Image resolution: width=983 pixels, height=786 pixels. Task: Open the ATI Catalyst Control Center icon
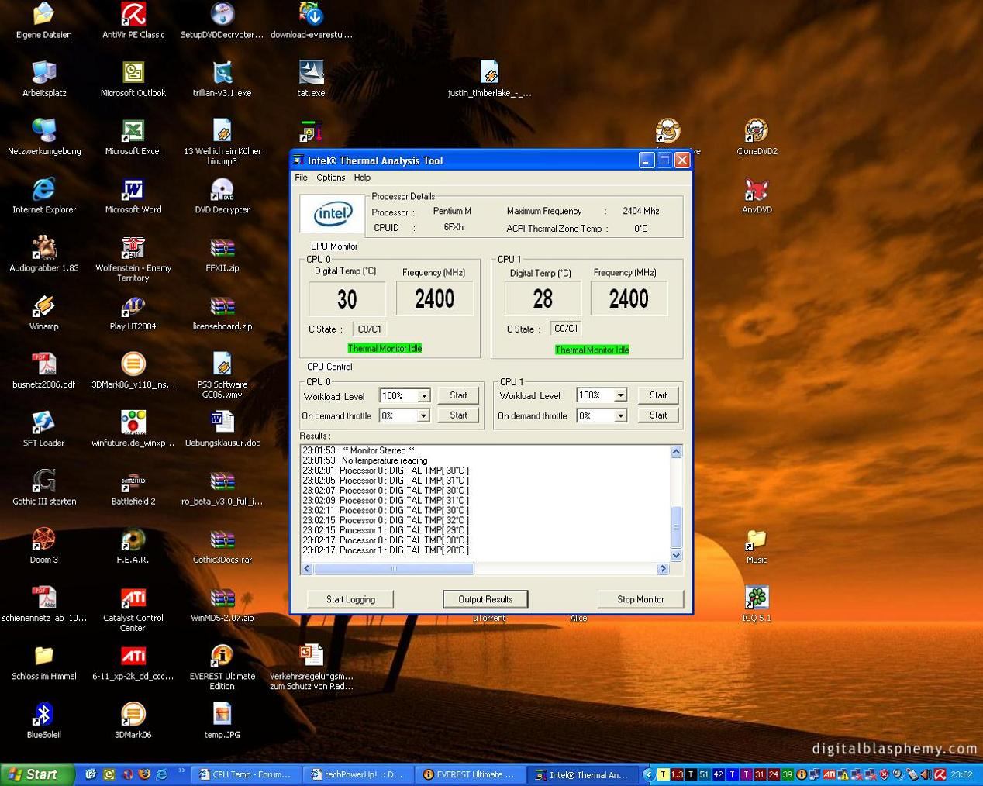133,598
